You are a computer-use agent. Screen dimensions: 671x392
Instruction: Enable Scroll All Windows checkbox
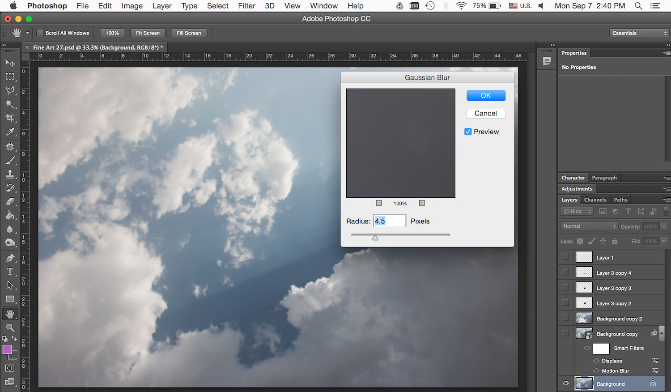pos(40,33)
